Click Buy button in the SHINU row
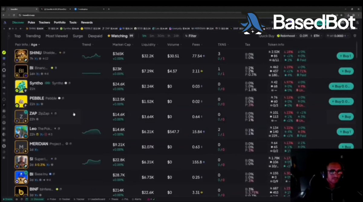This screenshot has height=202, width=363. click(x=345, y=56)
